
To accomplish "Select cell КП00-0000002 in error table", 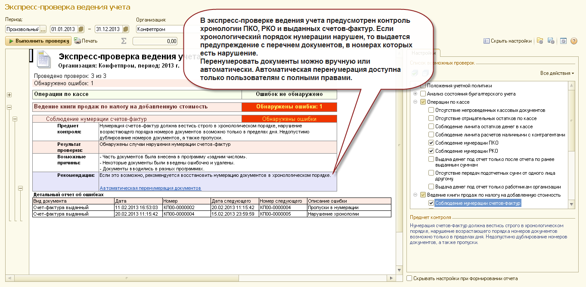I will (186, 207).
